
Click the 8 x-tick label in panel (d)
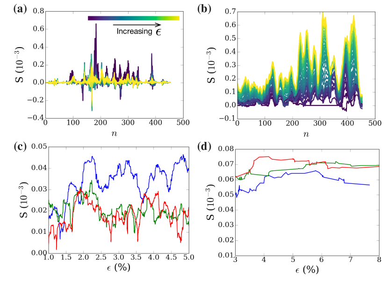[x=379, y=260]
